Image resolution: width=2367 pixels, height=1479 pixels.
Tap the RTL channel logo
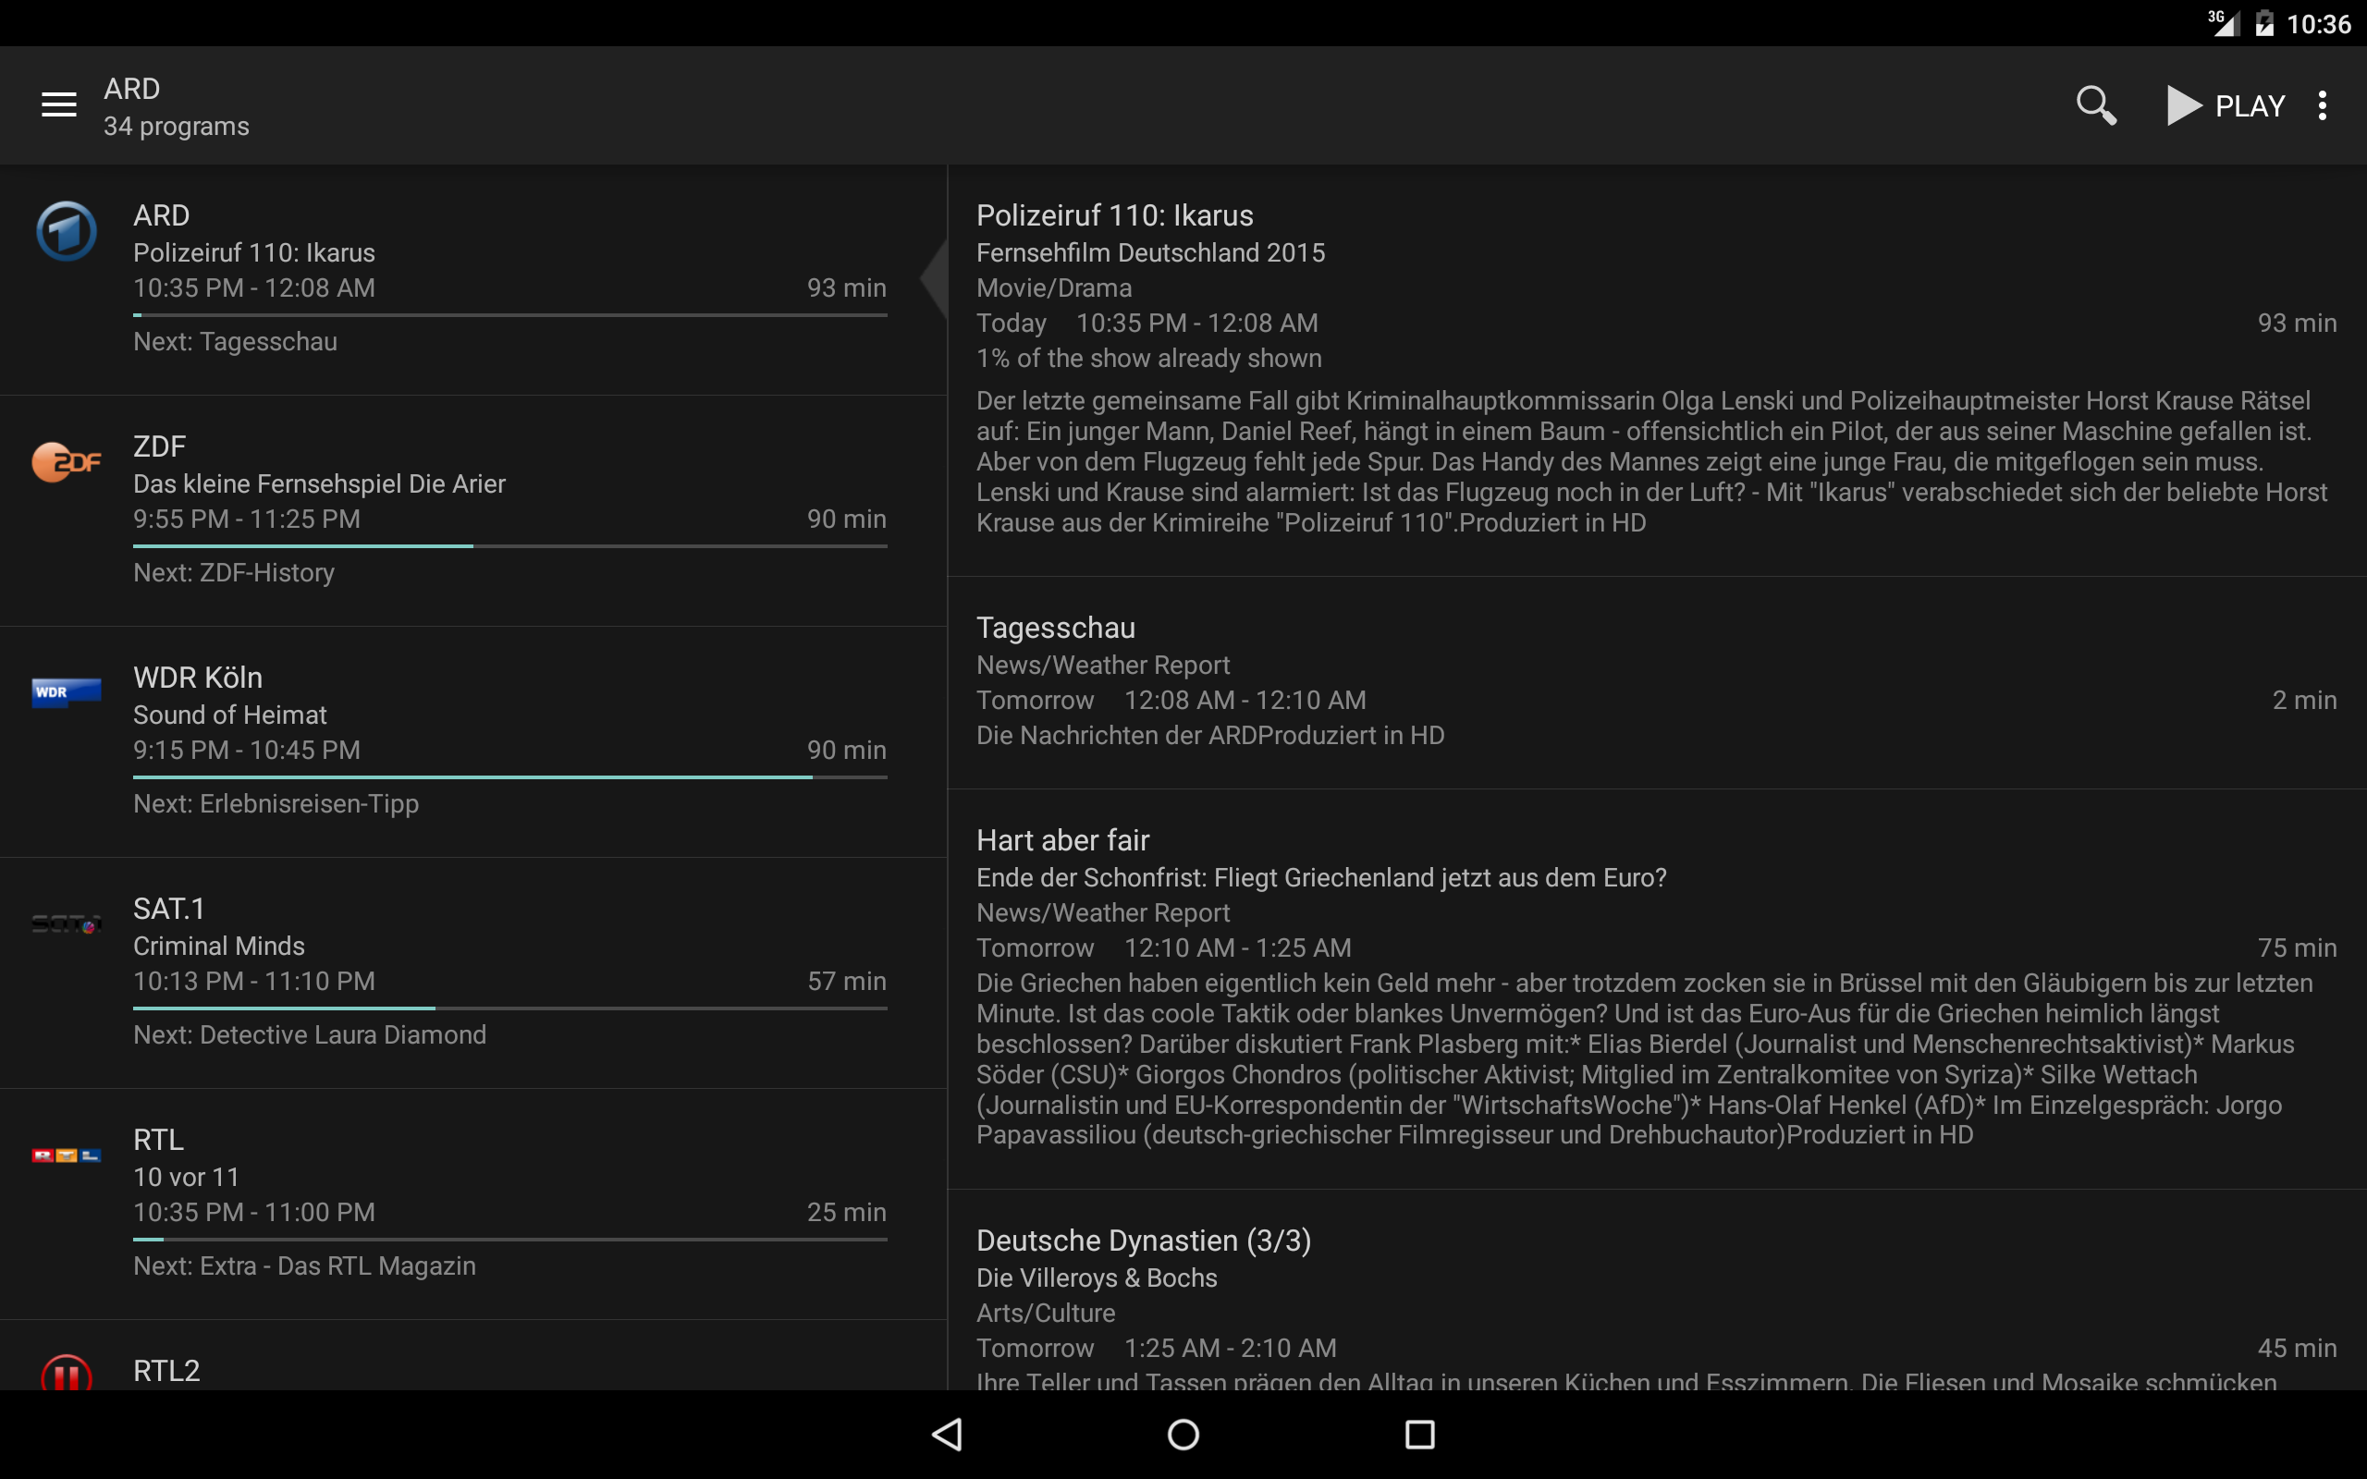tap(67, 1155)
